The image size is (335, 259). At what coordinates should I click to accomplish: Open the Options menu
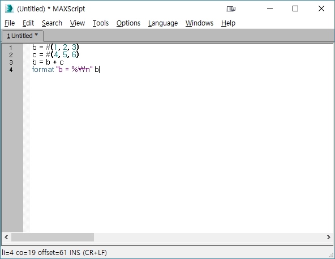coord(128,23)
